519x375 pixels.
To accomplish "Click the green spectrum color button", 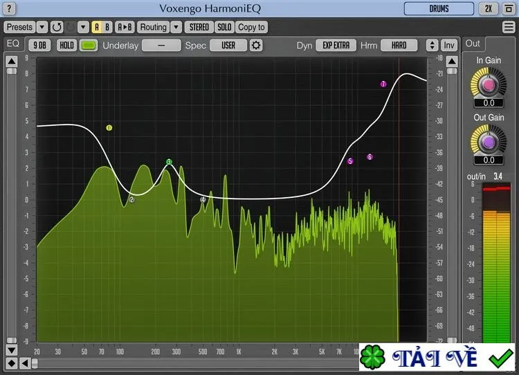I will pyautogui.click(x=89, y=46).
